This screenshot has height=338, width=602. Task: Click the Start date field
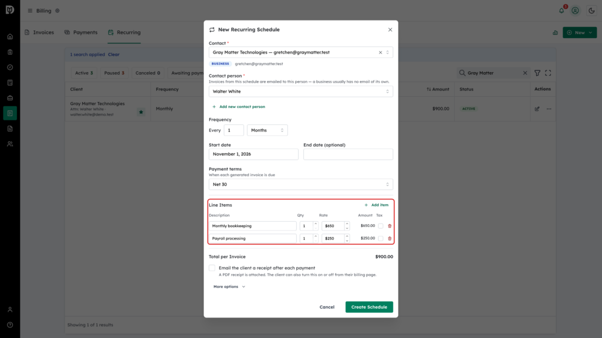(253, 154)
